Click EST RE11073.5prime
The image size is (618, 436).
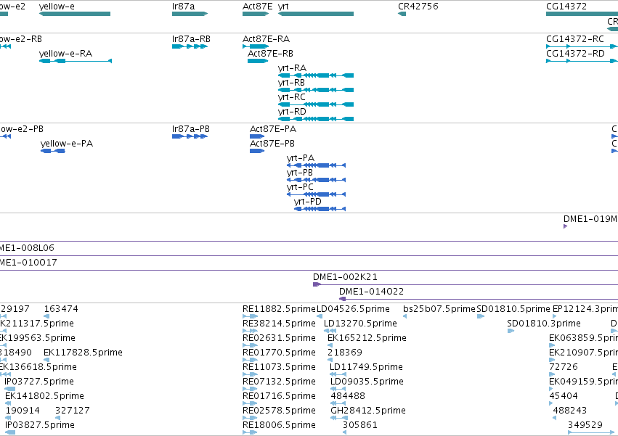click(x=279, y=367)
